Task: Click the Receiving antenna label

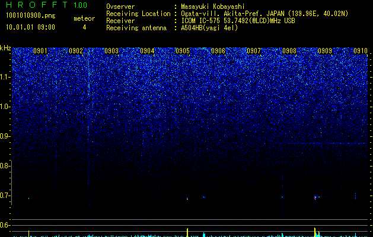Action: 136,28
